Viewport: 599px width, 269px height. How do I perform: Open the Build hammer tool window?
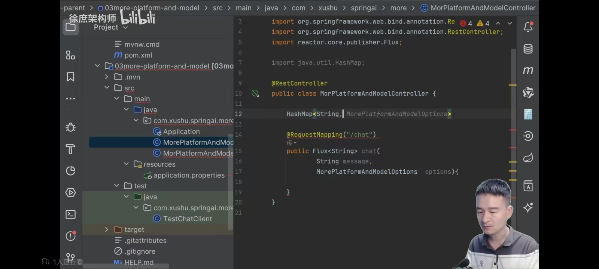(x=70, y=149)
